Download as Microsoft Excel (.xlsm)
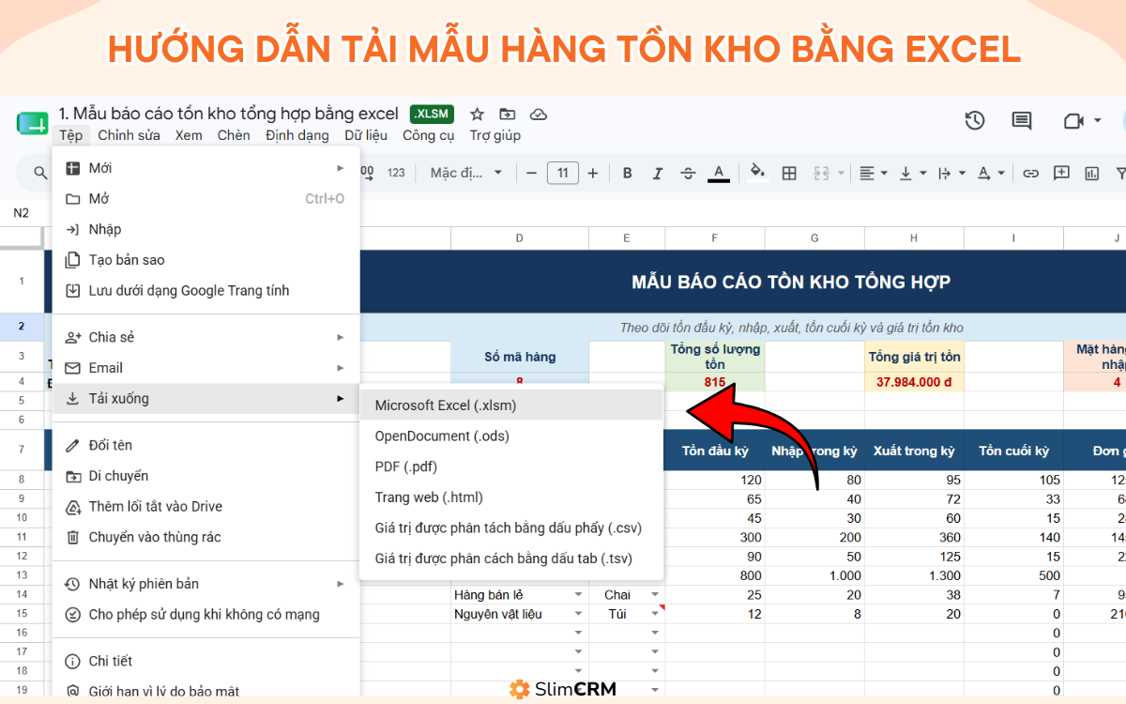The width and height of the screenshot is (1126, 704). (511, 406)
